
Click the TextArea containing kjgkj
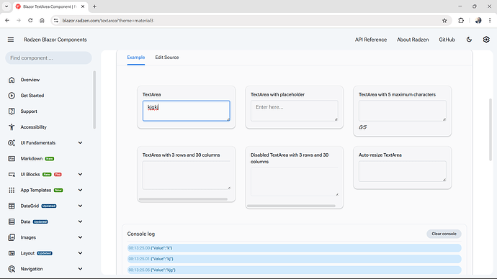pyautogui.click(x=187, y=111)
